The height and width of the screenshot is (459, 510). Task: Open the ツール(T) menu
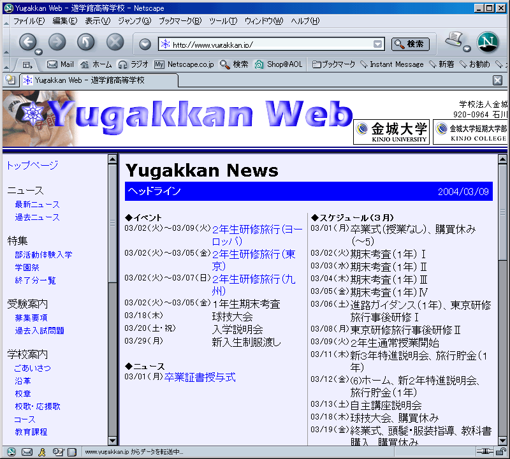click(x=222, y=21)
